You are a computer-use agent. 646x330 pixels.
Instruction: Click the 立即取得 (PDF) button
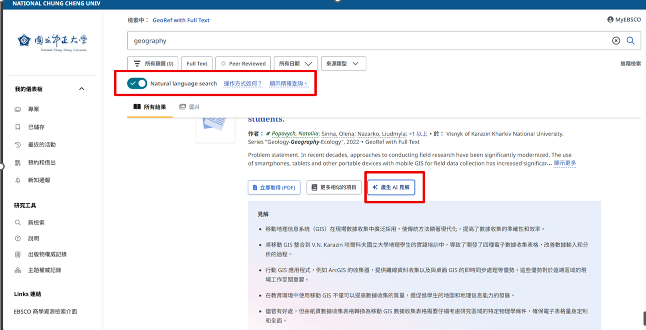274,188
